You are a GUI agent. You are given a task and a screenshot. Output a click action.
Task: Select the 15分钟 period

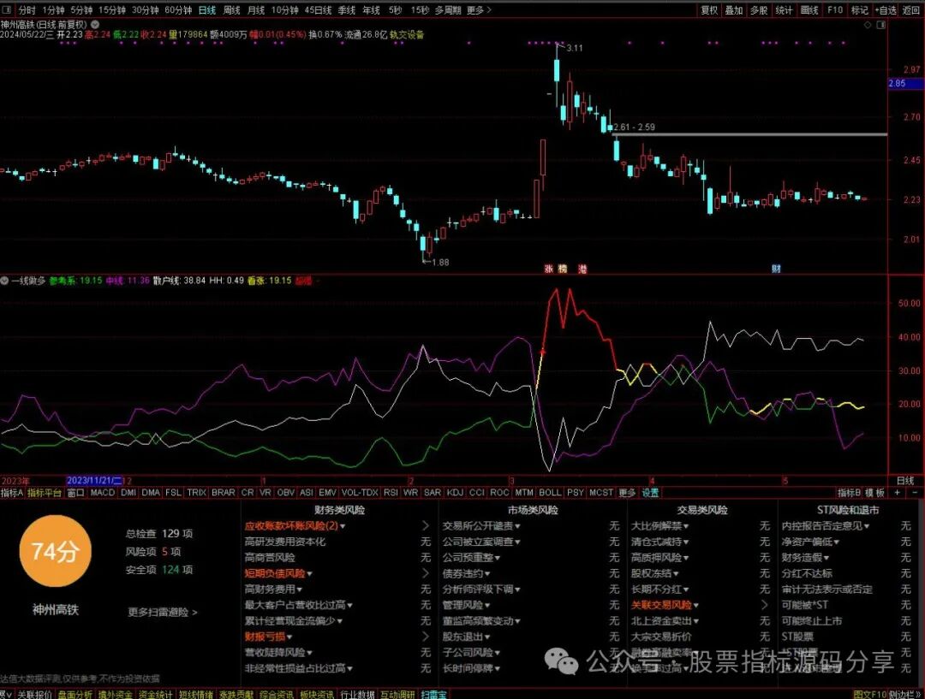click(112, 10)
